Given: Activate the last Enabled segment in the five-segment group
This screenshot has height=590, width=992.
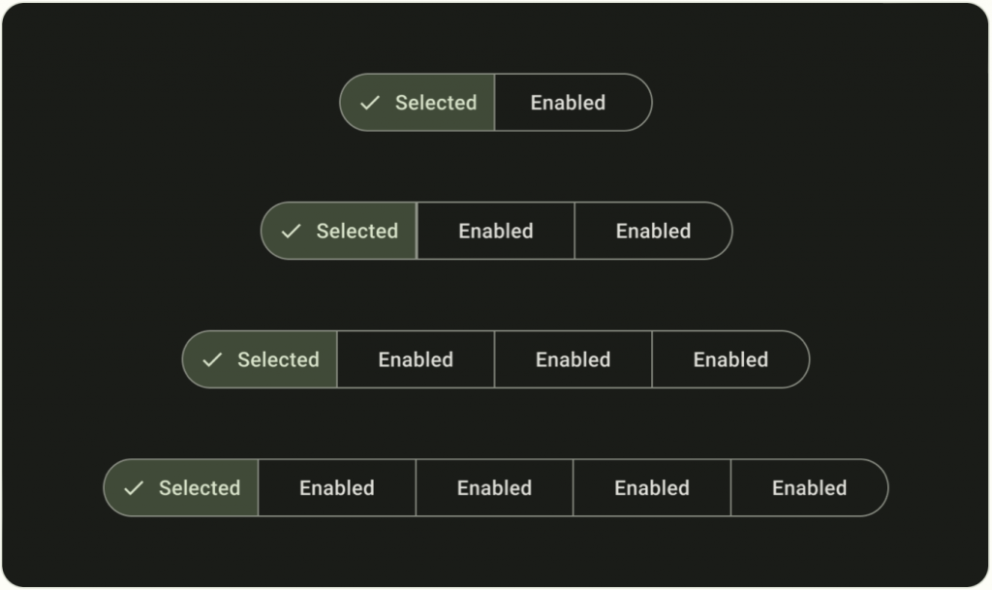Looking at the screenshot, I should [x=809, y=488].
